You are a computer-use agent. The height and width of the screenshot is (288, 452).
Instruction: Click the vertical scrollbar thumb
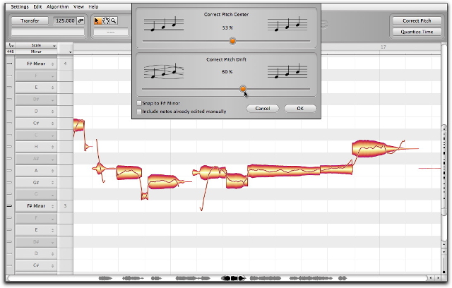click(444, 170)
